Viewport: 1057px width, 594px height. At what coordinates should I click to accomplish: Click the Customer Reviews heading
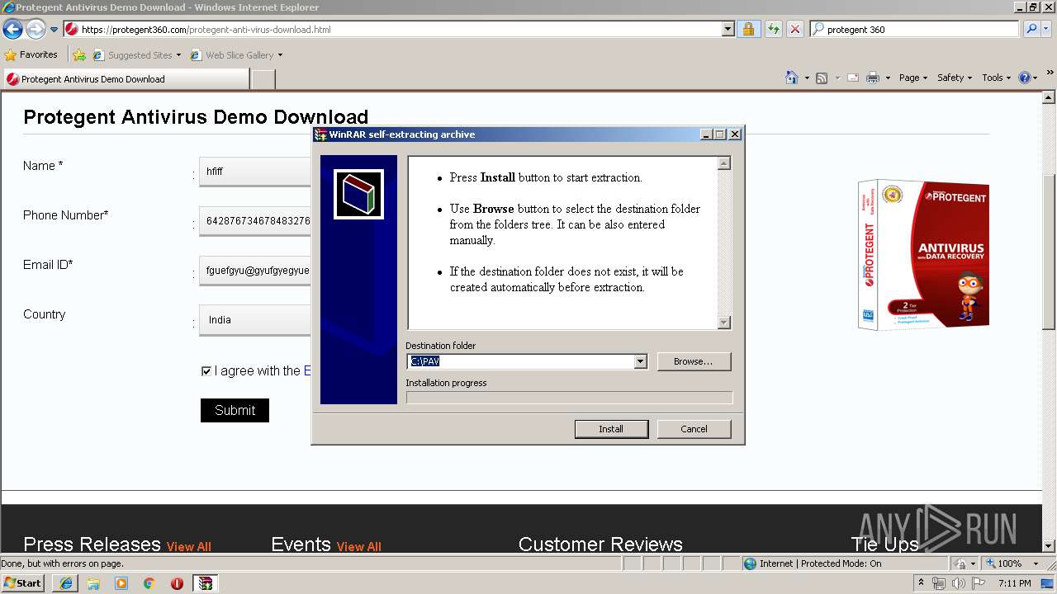(x=600, y=544)
